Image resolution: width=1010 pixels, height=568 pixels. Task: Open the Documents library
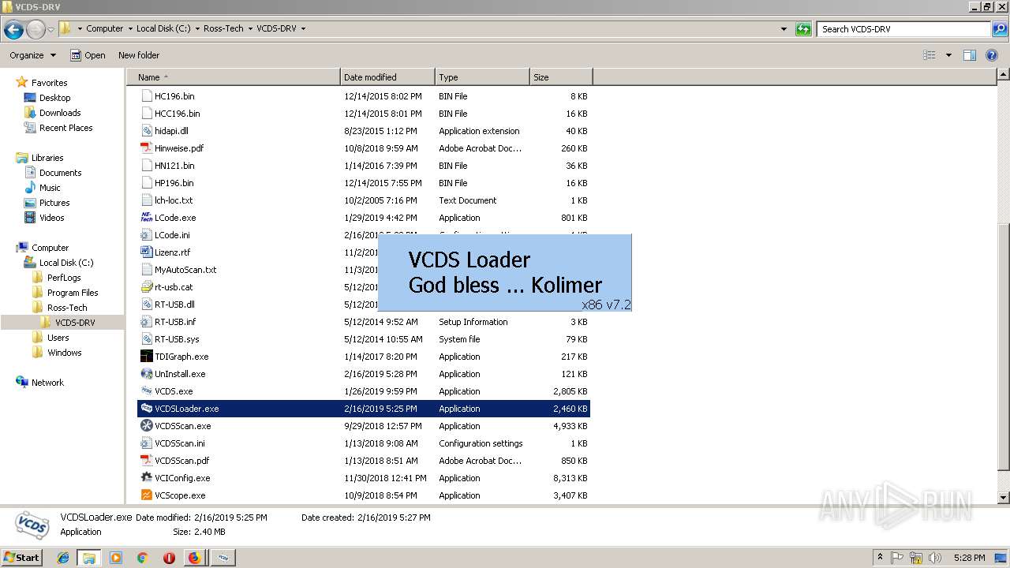[x=60, y=173]
